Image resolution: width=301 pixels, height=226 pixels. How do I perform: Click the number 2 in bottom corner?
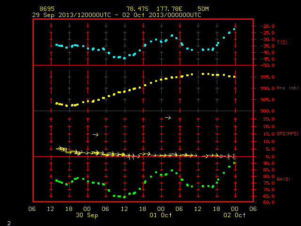click(x=9, y=223)
